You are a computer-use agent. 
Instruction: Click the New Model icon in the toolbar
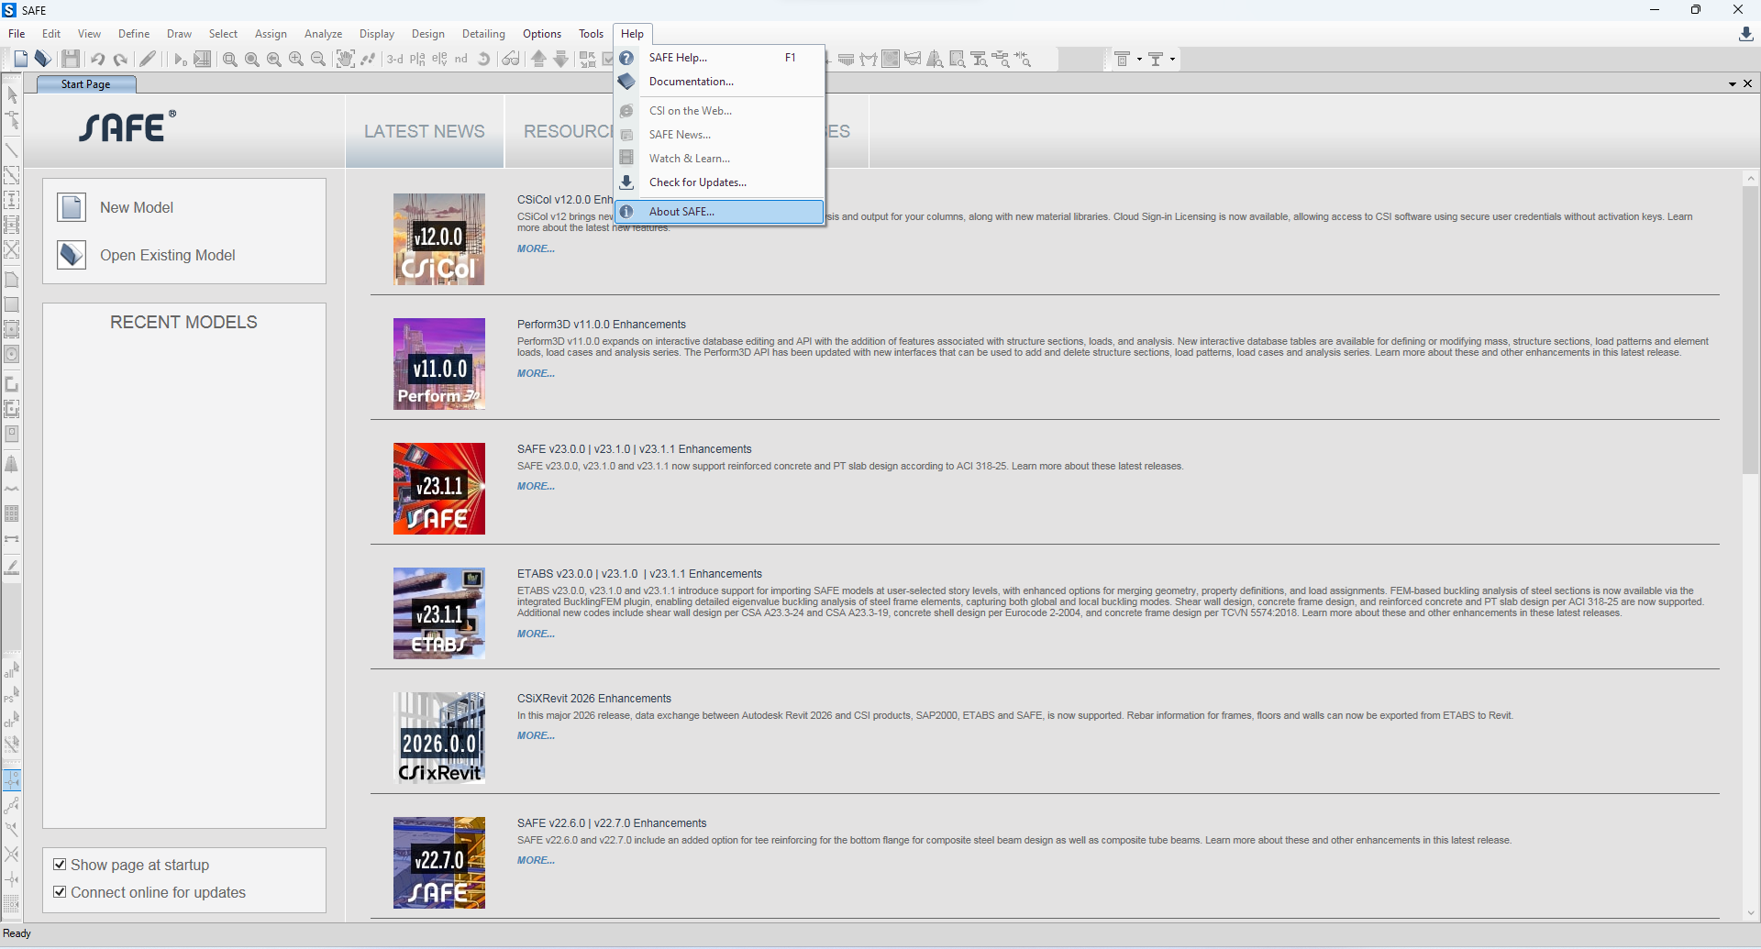pos(21,60)
